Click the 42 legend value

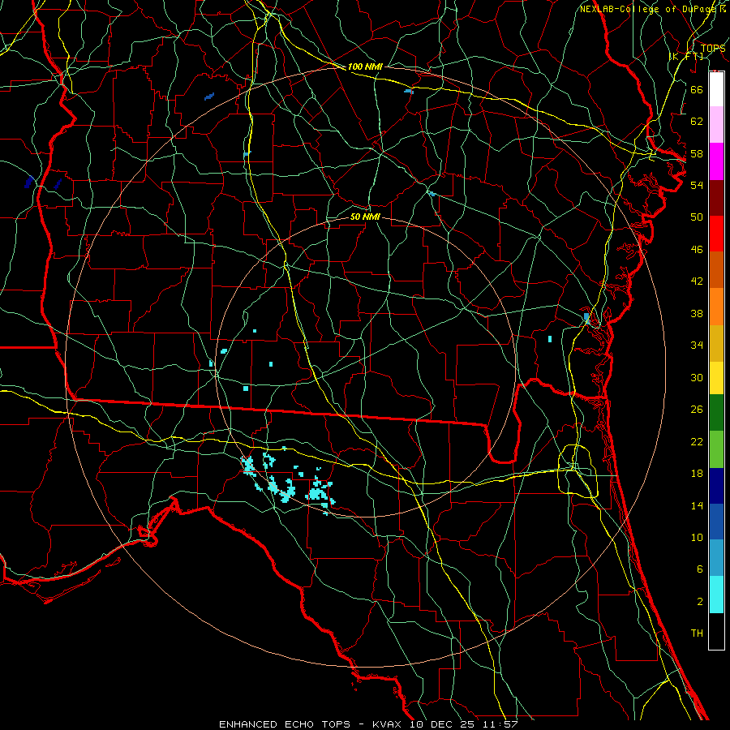pyautogui.click(x=697, y=281)
